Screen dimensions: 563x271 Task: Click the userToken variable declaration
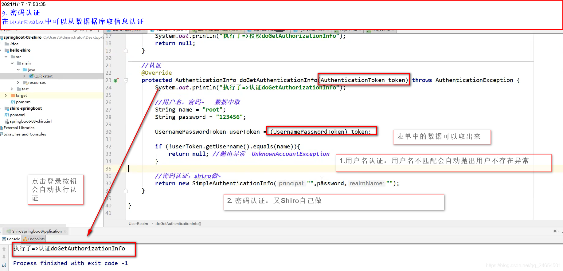(245, 132)
